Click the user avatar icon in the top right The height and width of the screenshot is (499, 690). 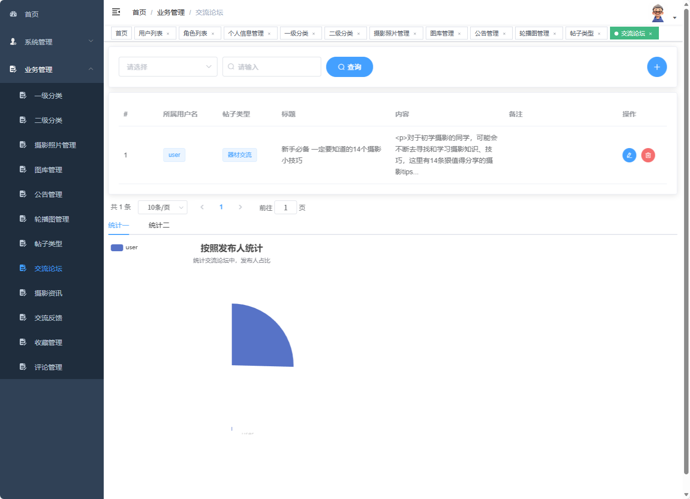(657, 12)
